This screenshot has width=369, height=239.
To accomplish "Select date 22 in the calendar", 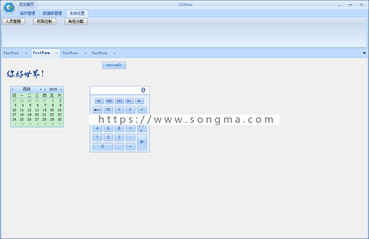I will click(52, 115).
